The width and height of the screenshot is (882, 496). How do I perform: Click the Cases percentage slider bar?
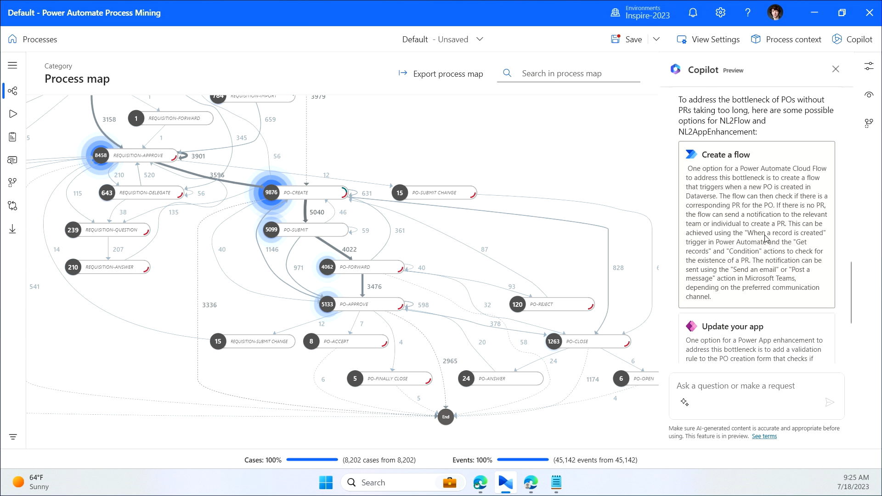pos(312,460)
